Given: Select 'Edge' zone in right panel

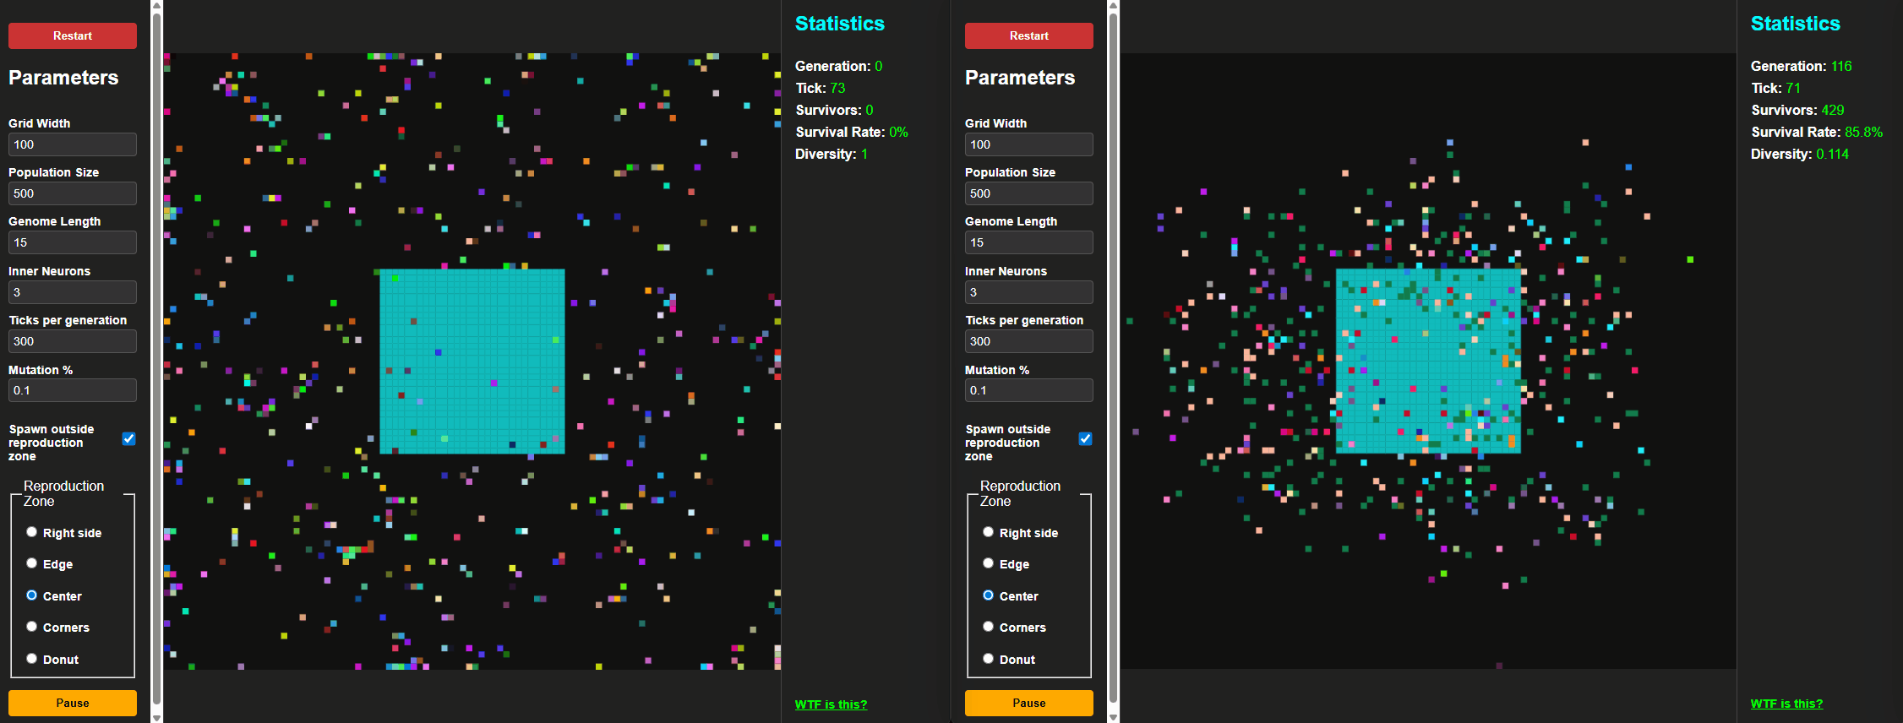Looking at the screenshot, I should (988, 563).
